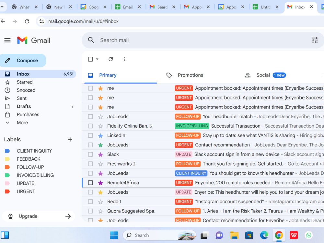Open the widgets panel icon on taskbar

point(5,235)
